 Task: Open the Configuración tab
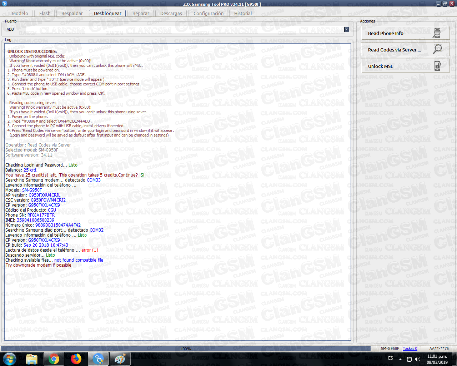[209, 13]
